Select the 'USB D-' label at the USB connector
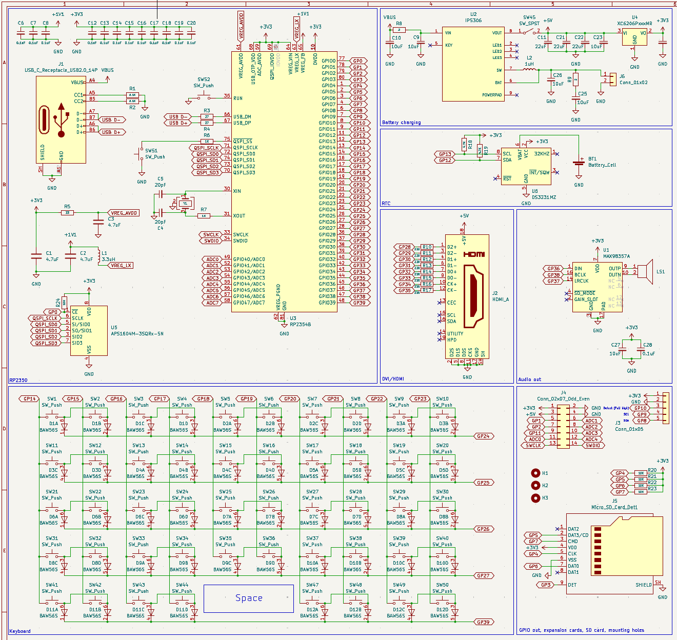 111,119
